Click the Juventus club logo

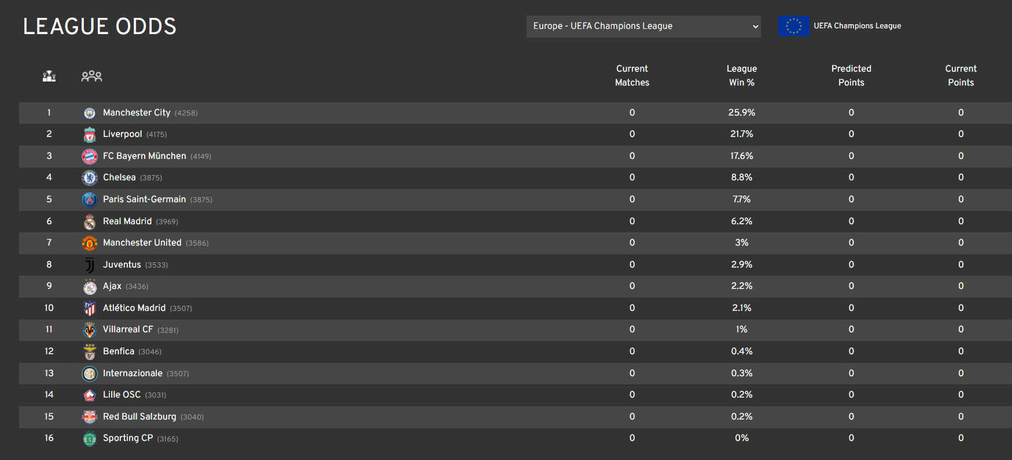(x=89, y=265)
